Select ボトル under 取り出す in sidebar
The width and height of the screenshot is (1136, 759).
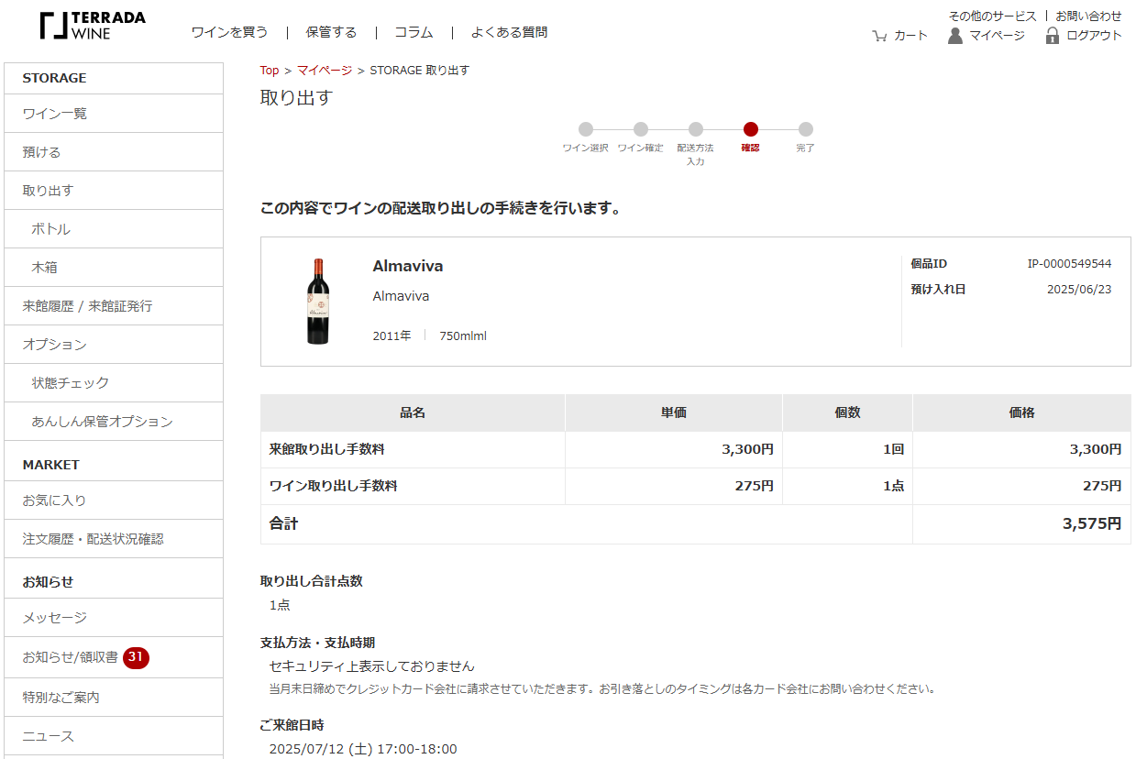(x=51, y=229)
